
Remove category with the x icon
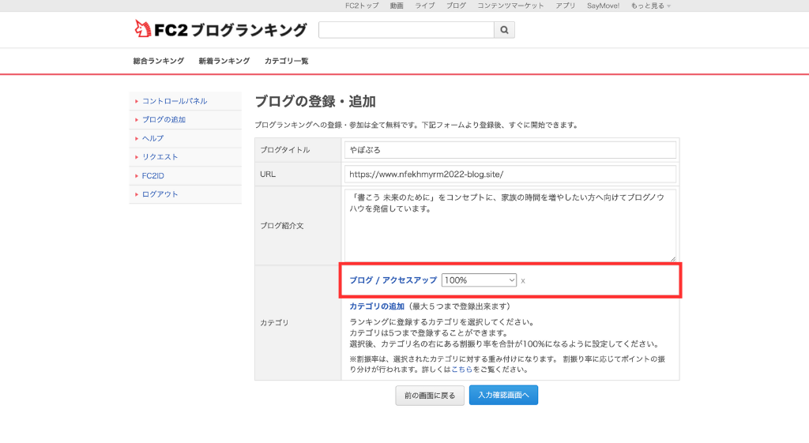click(x=523, y=281)
